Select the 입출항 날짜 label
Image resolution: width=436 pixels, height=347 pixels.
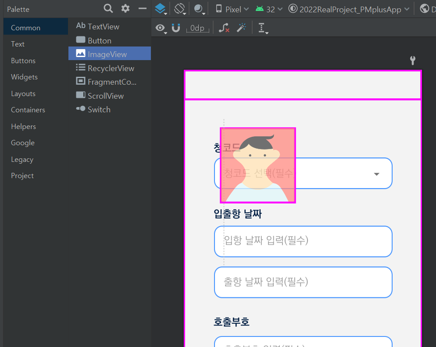coord(238,214)
